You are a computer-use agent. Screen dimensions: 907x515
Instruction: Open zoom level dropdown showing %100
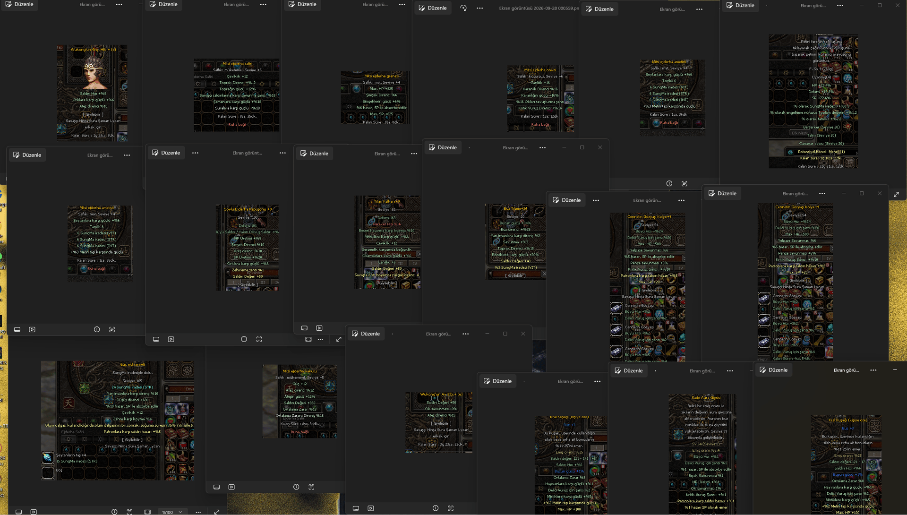[172, 512]
